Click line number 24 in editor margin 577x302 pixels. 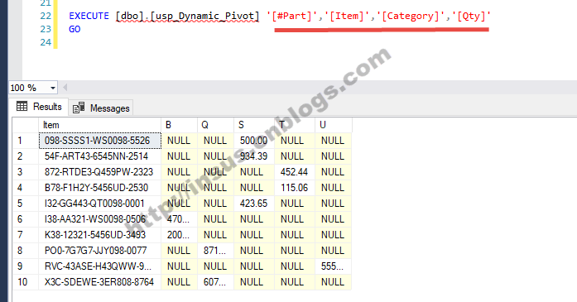[46, 42]
